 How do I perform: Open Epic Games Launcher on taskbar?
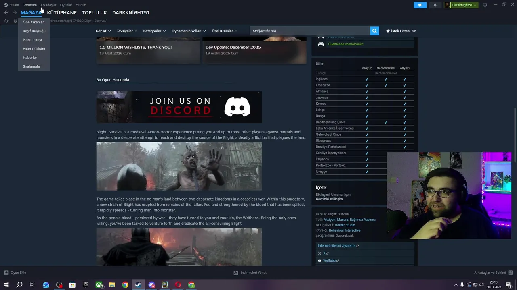click(x=86, y=285)
